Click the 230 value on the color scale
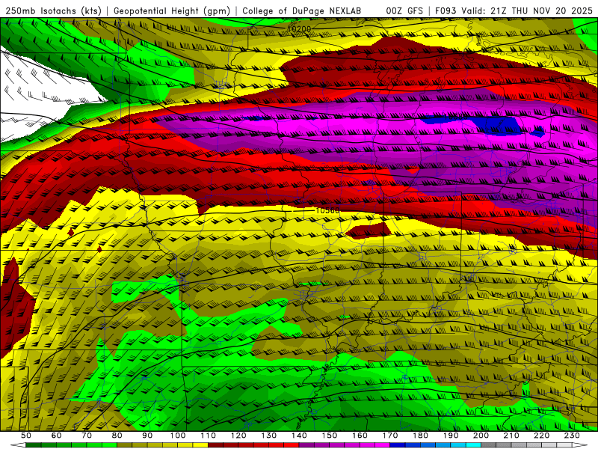 [573, 436]
